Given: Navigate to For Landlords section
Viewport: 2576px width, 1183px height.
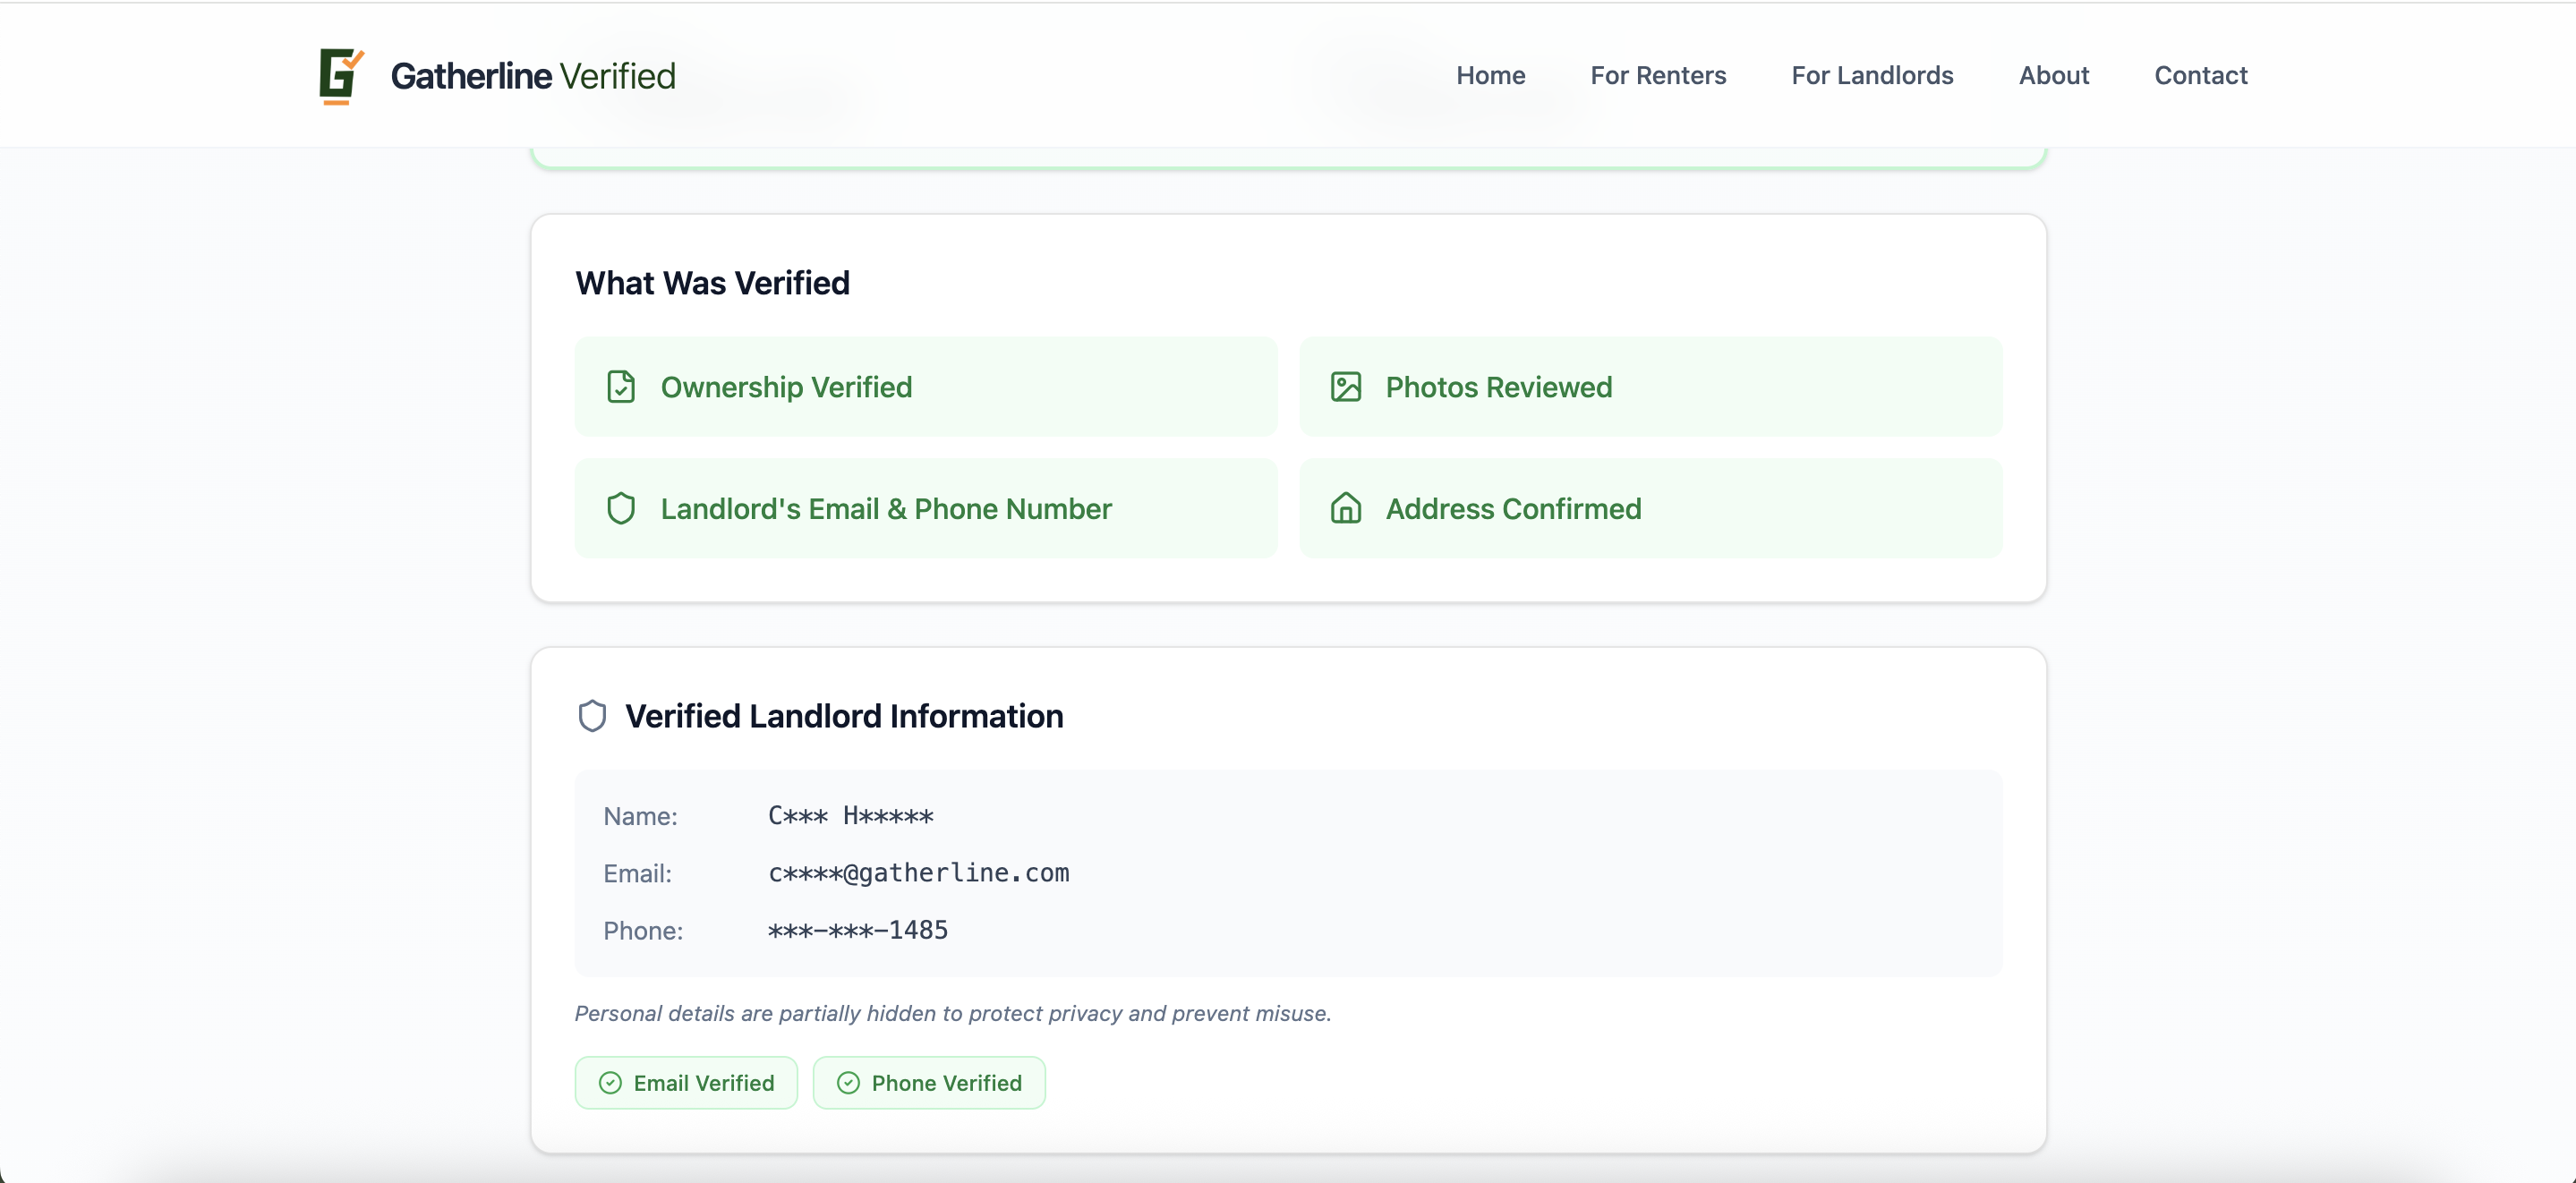Looking at the screenshot, I should [1872, 75].
